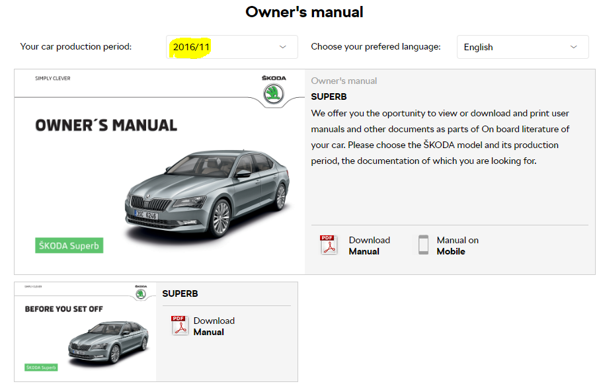
Task: Click the green ŠKODA Superb label on the large cover
Action: coord(69,246)
